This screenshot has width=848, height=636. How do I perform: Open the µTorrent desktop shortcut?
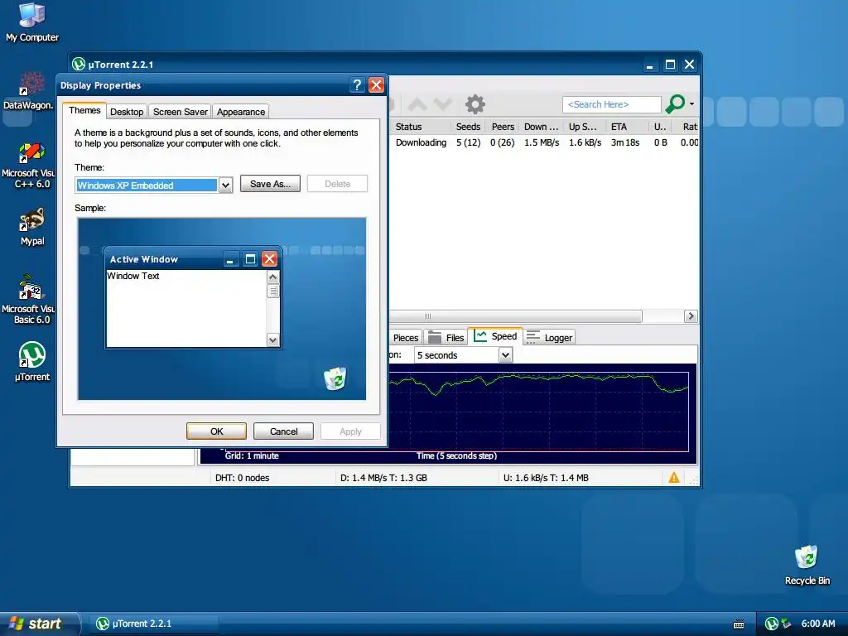(x=32, y=361)
